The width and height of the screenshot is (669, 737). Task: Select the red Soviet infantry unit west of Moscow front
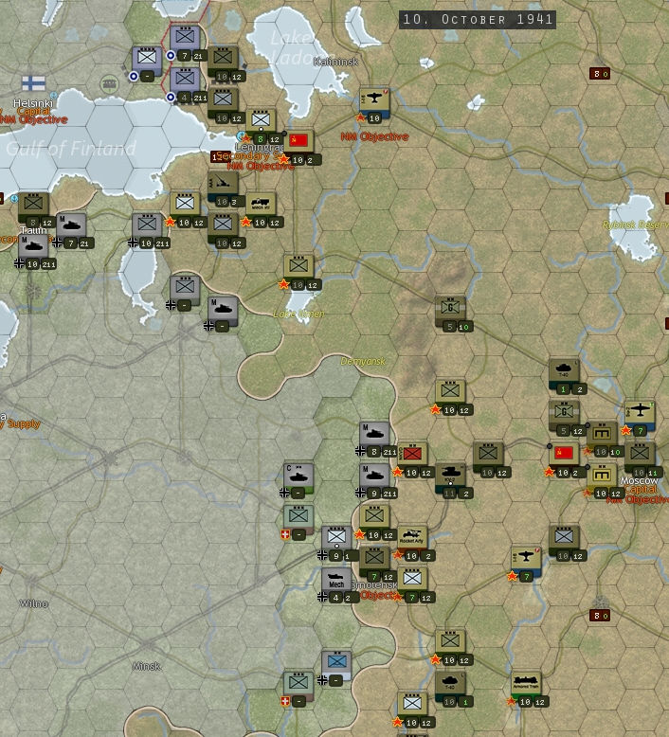[x=412, y=454]
